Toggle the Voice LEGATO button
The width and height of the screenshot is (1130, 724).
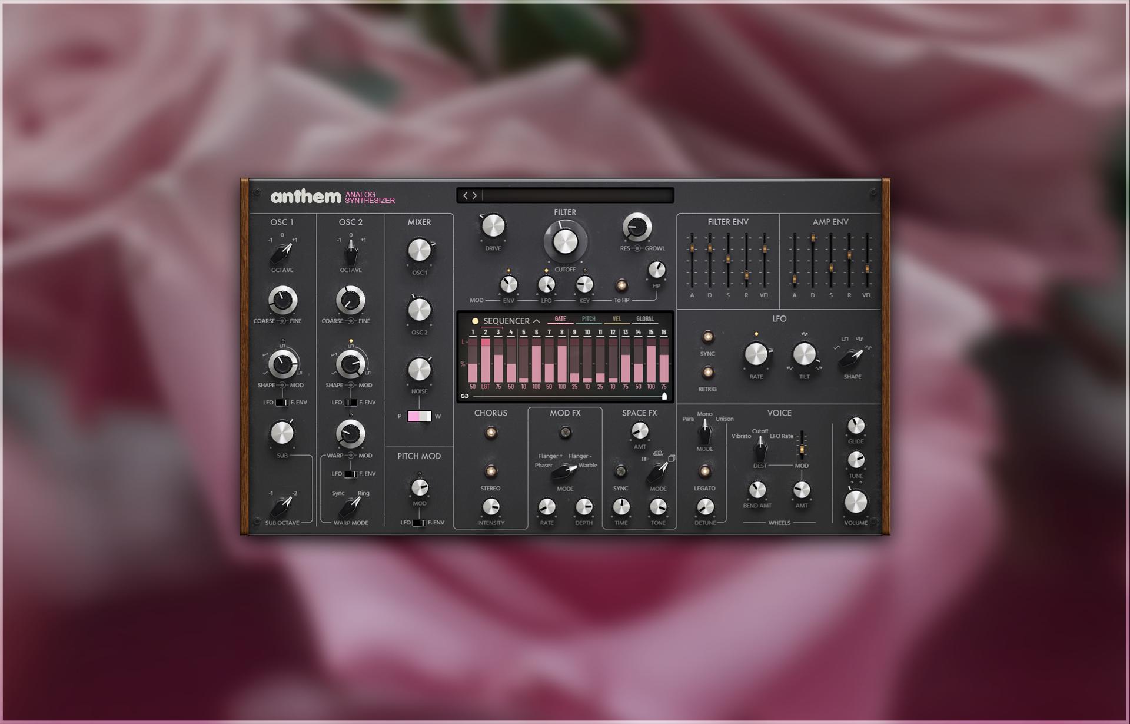[x=704, y=471]
